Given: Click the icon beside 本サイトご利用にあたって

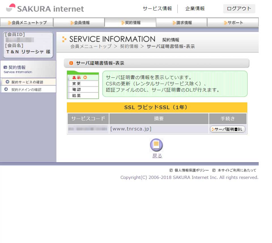Looking at the screenshot, I should (x=214, y=170).
